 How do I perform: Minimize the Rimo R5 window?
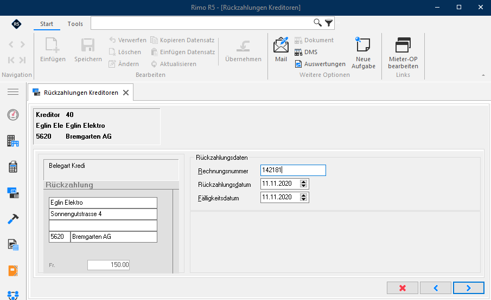pos(437,7)
